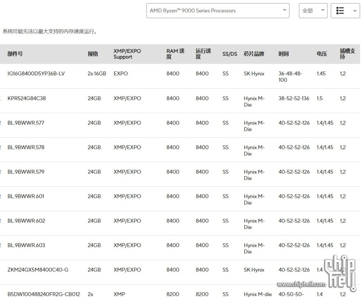This screenshot has width=361, height=297.
Task: Select part number IG16G8400D5YP36B-LV
Action: point(36,74)
